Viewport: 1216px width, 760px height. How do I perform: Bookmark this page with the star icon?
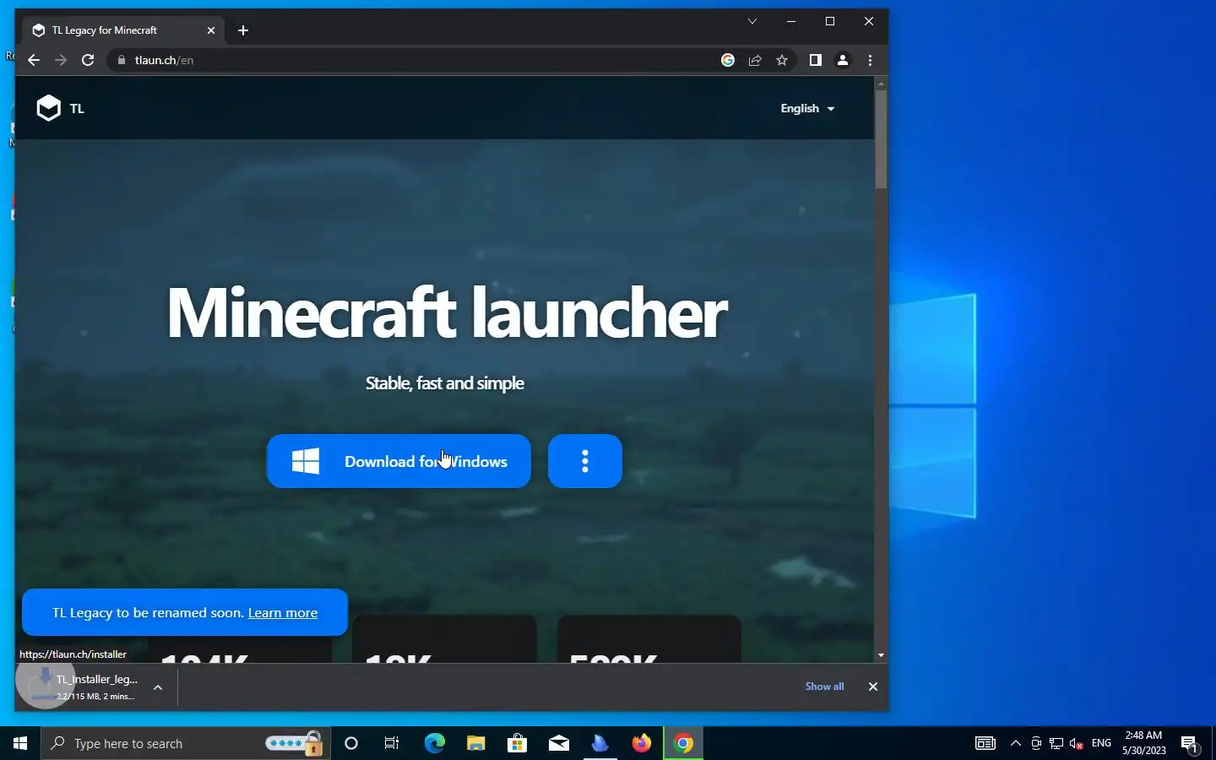[782, 60]
